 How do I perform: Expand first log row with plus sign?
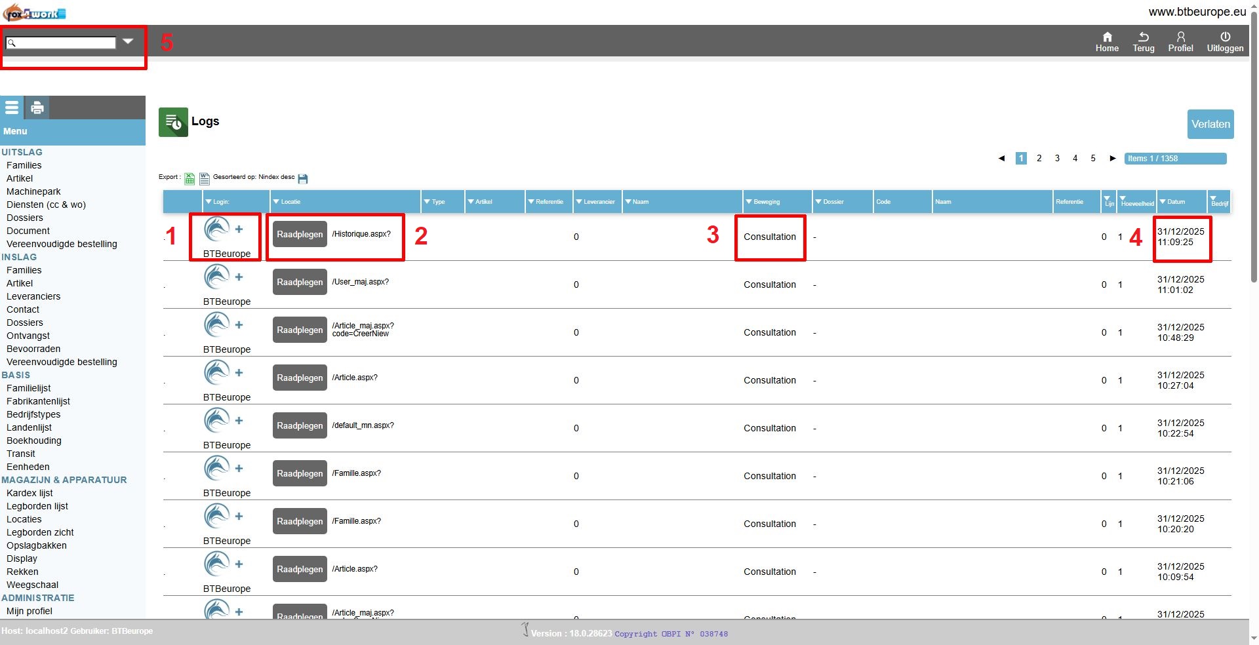pyautogui.click(x=239, y=229)
